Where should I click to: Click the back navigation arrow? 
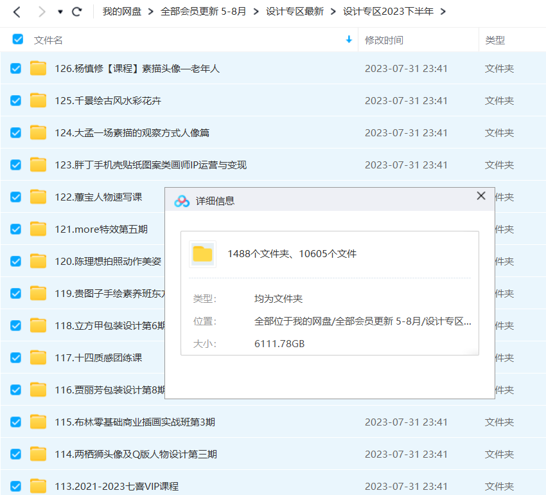tap(17, 12)
